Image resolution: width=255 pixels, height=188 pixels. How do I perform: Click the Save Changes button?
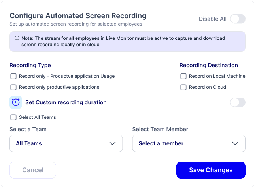[211, 170]
